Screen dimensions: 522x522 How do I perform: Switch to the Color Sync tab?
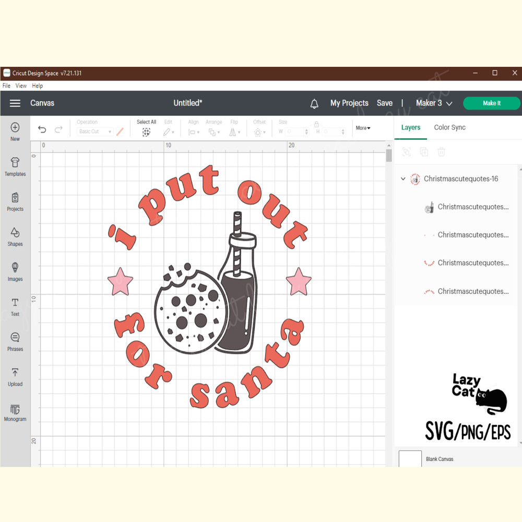449,127
